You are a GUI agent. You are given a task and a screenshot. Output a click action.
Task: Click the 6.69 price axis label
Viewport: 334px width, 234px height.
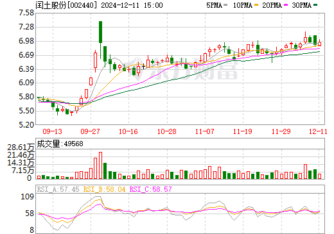click(x=26, y=55)
